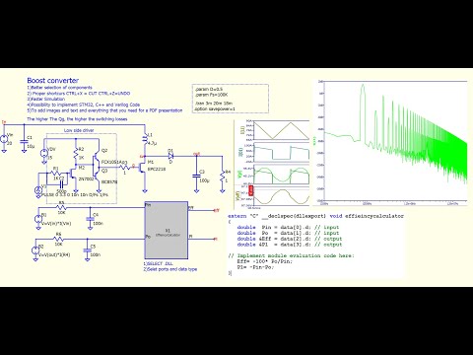Image resolution: width=473 pixels, height=355 pixels.
Task: Click the 'double Pin = data[0].d' line
Action: (x=288, y=227)
